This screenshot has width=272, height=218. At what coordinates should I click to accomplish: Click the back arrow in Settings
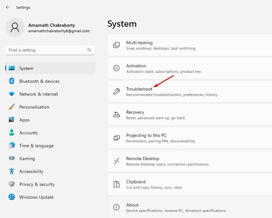click(x=8, y=7)
